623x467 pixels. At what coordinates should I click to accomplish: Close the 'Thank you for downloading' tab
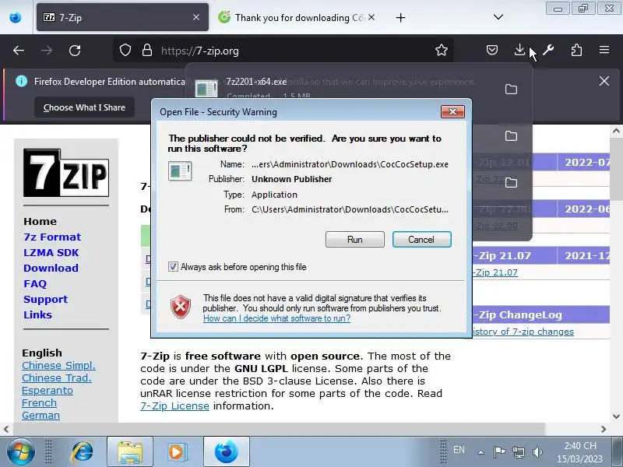pos(371,17)
